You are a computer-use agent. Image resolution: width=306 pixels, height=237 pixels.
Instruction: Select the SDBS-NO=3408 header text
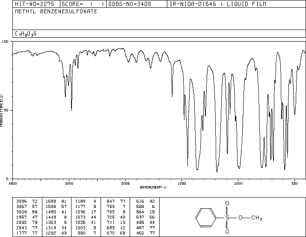click(x=130, y=4)
